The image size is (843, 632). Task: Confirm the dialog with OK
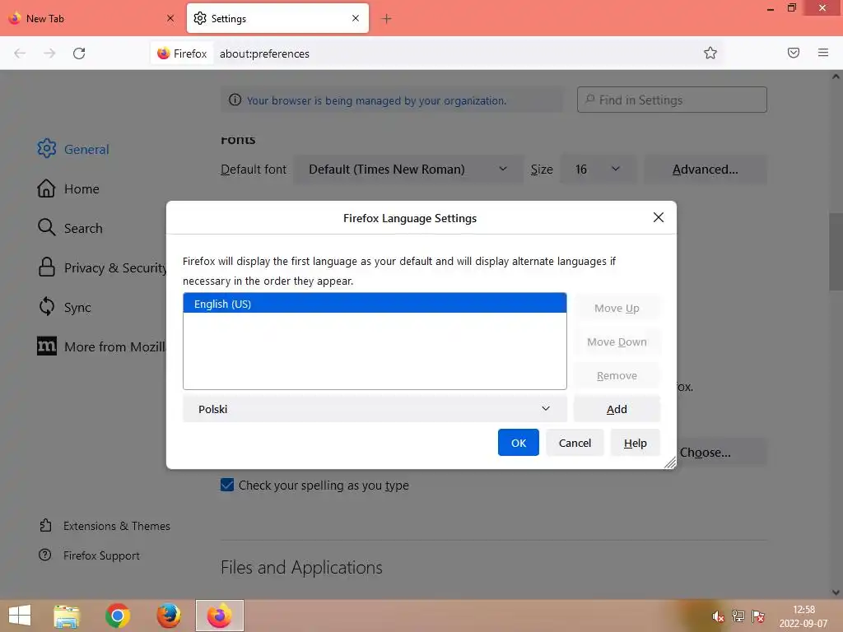click(x=519, y=442)
